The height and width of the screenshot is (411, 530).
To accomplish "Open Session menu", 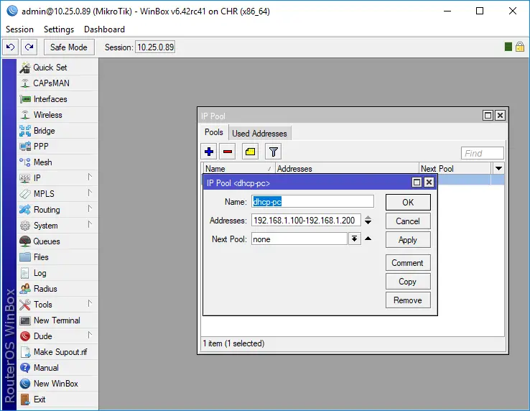I will point(19,29).
